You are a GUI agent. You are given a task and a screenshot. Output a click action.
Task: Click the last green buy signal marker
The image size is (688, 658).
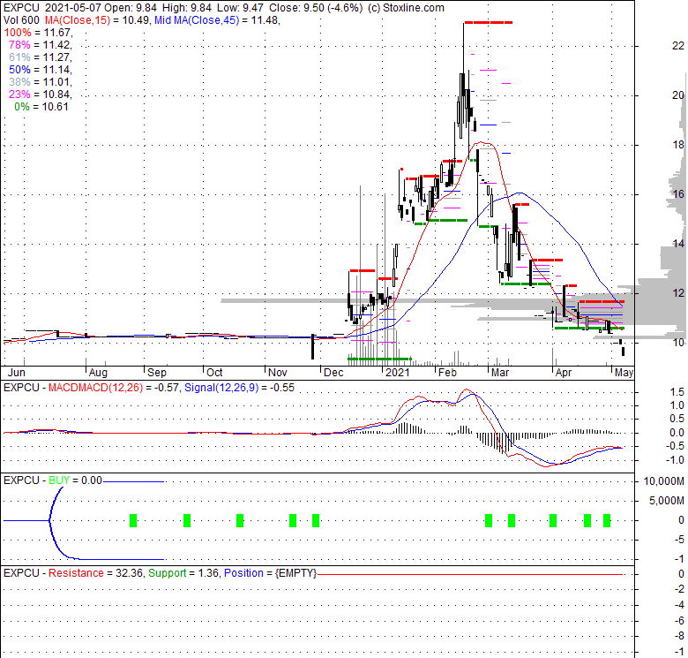607,520
